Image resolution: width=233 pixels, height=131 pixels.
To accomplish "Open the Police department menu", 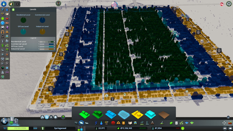I will tap(123, 123).
